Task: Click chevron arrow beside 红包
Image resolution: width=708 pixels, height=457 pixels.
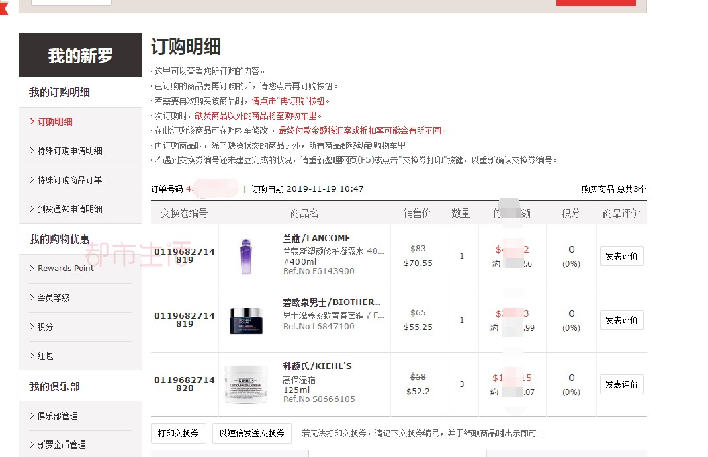Action: click(32, 356)
